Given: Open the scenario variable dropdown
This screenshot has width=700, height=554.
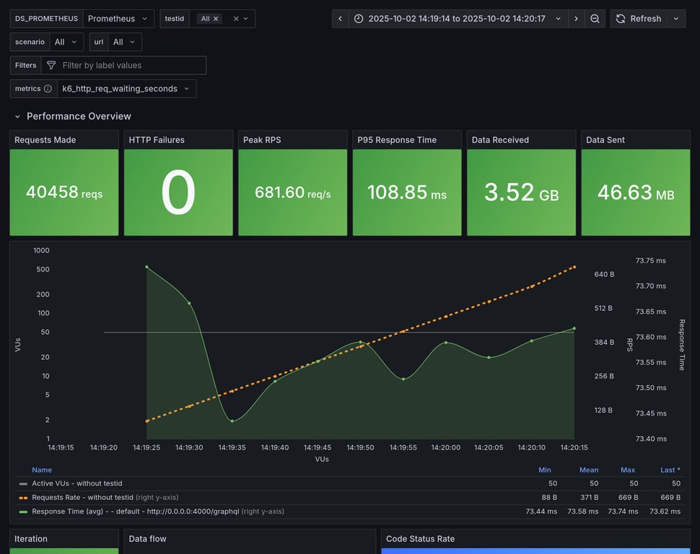Looking at the screenshot, I should 66,42.
